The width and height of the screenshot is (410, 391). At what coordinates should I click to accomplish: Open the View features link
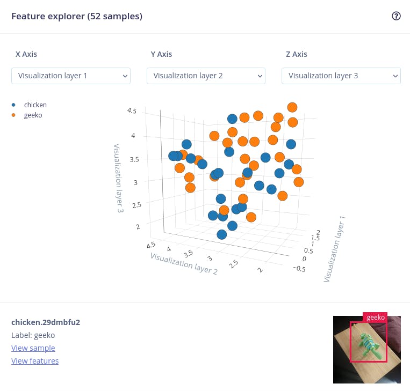[x=35, y=361]
